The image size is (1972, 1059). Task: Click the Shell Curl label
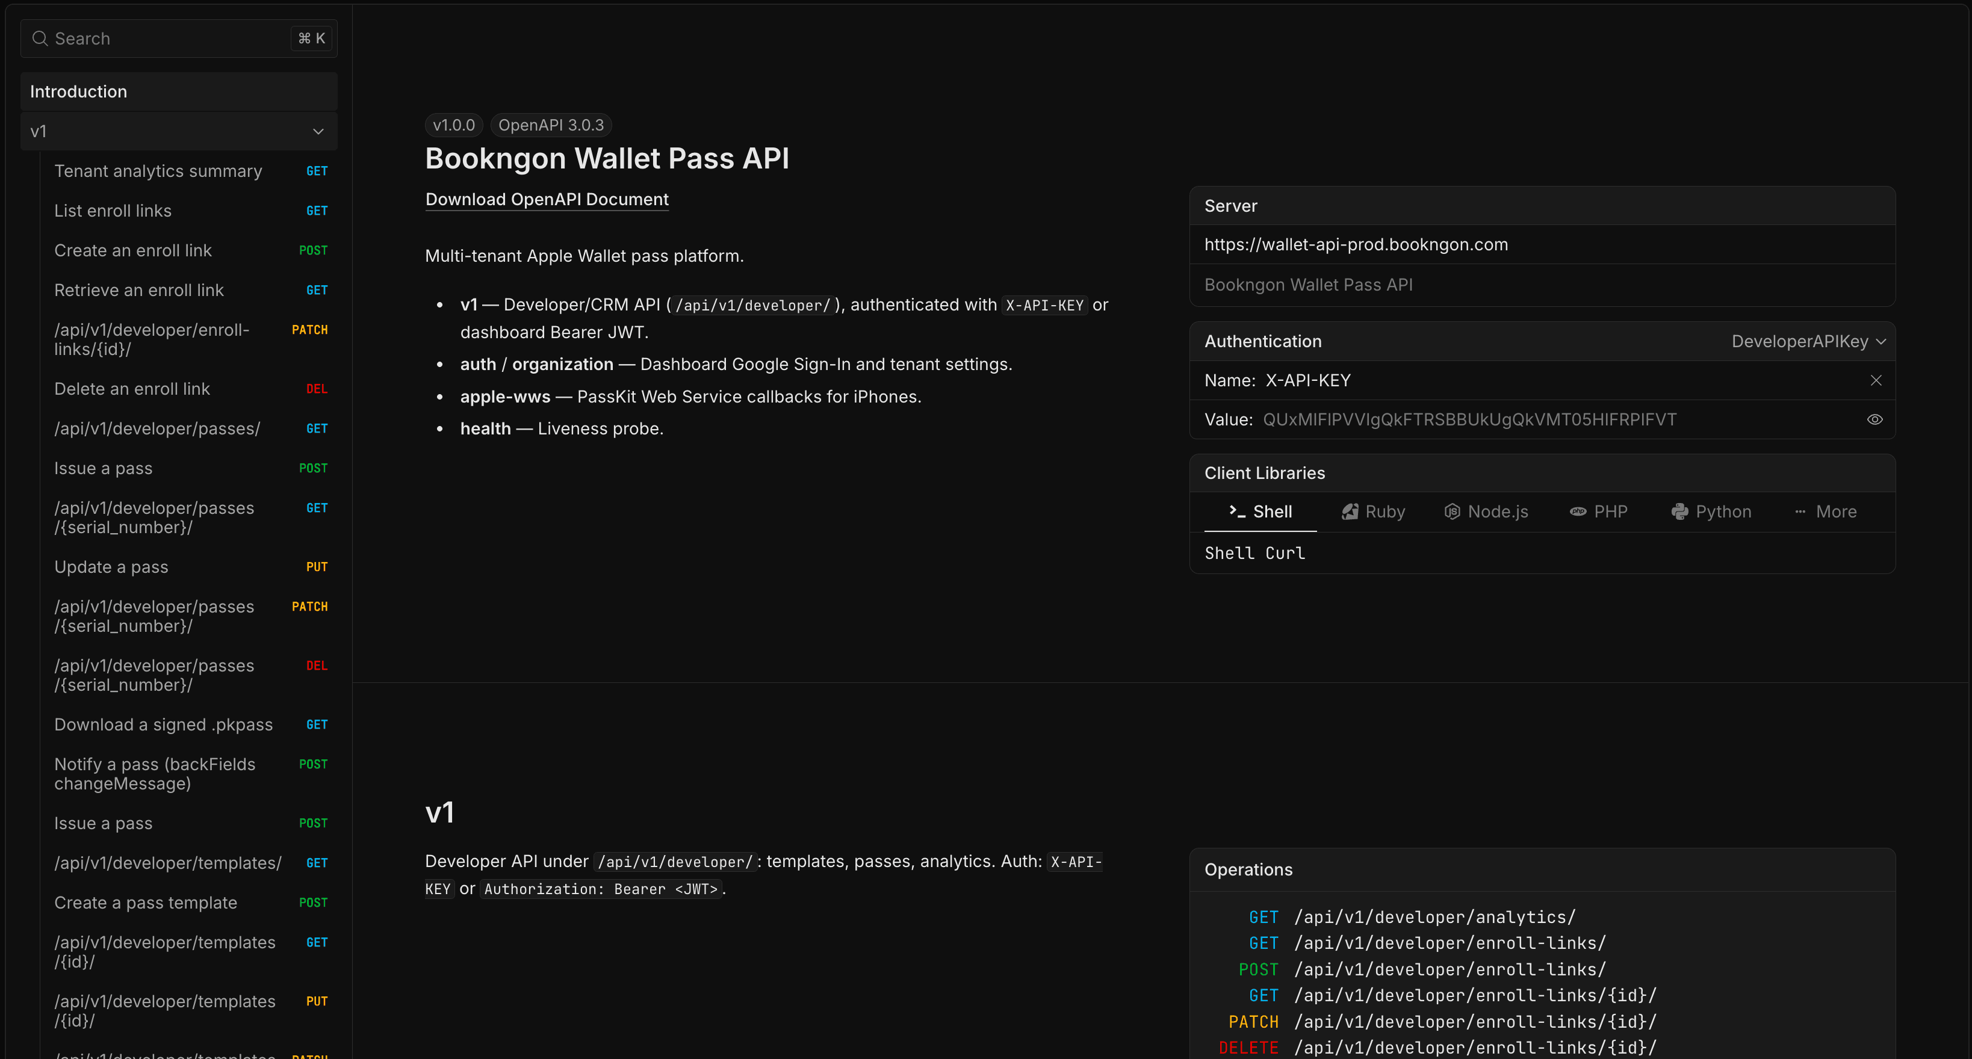click(1254, 553)
